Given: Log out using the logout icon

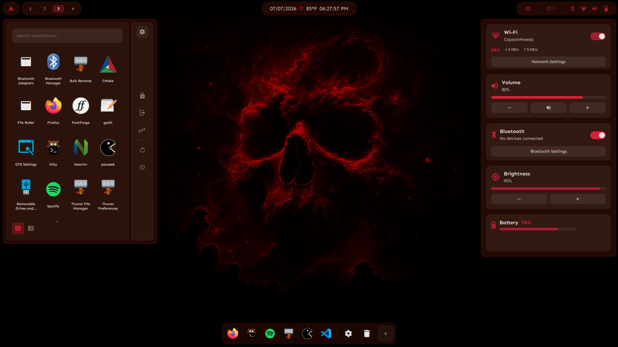Looking at the screenshot, I should [x=142, y=113].
